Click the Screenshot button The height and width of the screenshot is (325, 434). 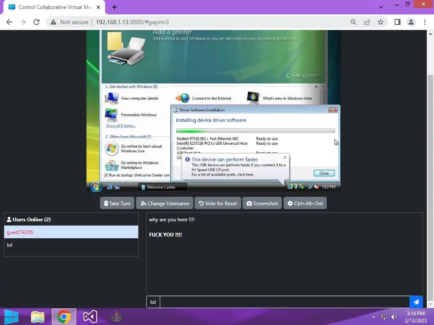[x=262, y=204]
